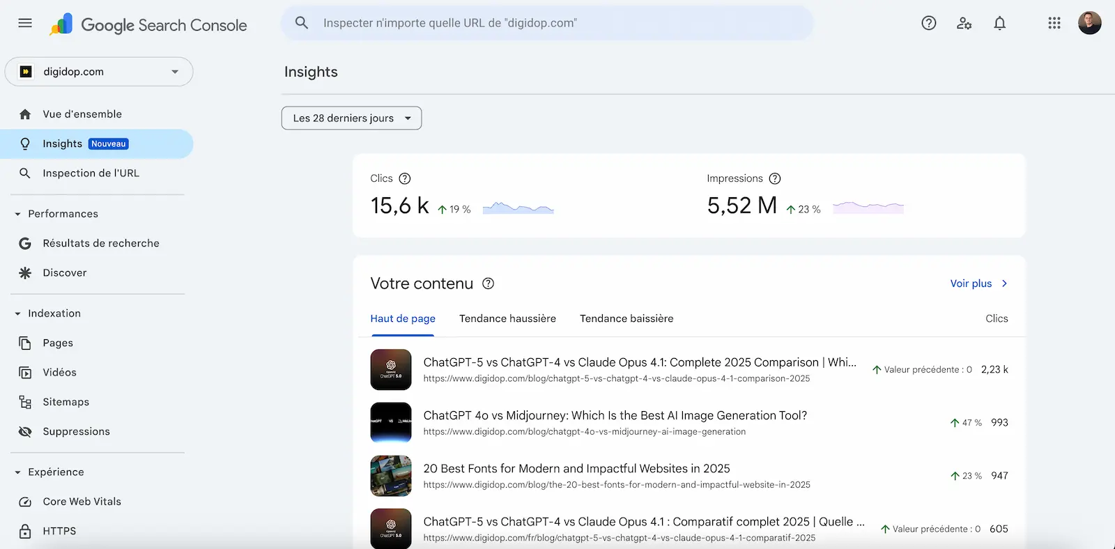Collapse the Expérience section

(x=17, y=472)
